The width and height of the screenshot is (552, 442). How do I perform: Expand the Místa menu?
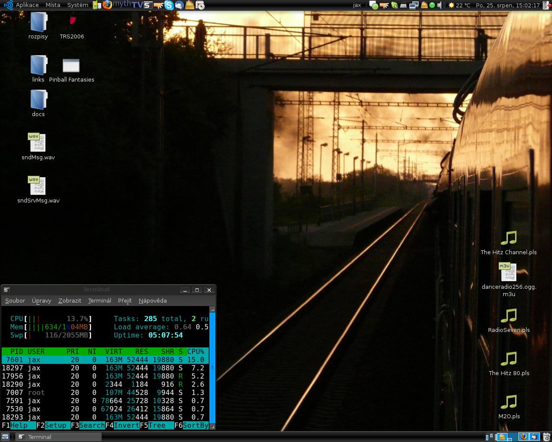pos(53,5)
